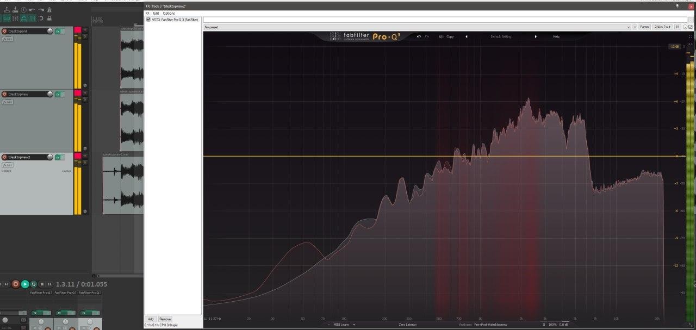Toggle ripple editing icon in toolbar
Viewport: 696px width, 330px height.
pos(15,18)
